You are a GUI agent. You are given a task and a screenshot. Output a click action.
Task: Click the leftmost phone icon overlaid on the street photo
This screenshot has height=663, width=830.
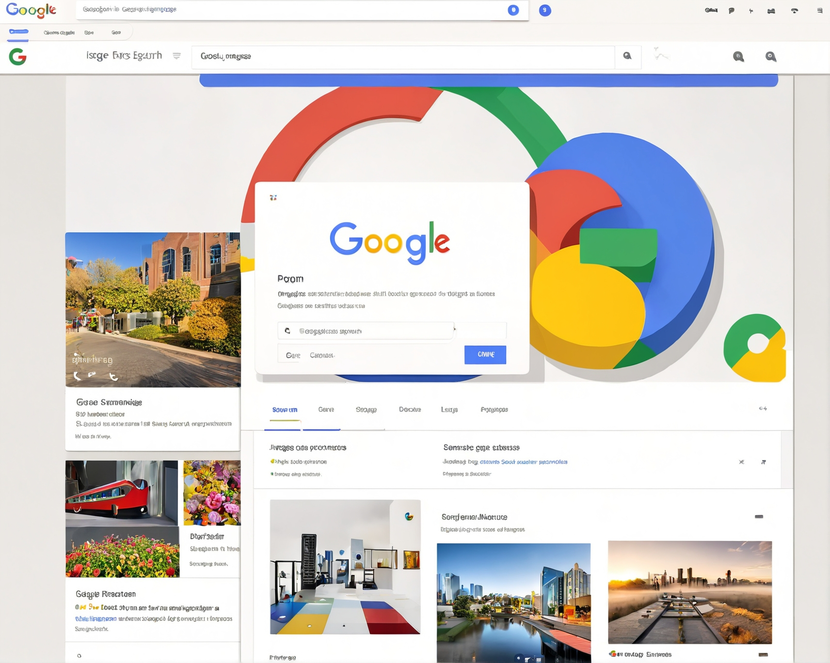[x=77, y=376]
